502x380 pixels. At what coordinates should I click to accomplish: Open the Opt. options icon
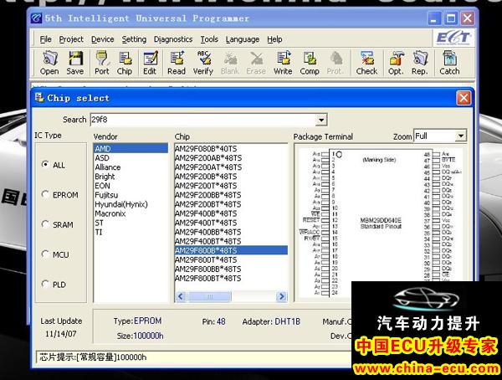click(396, 63)
